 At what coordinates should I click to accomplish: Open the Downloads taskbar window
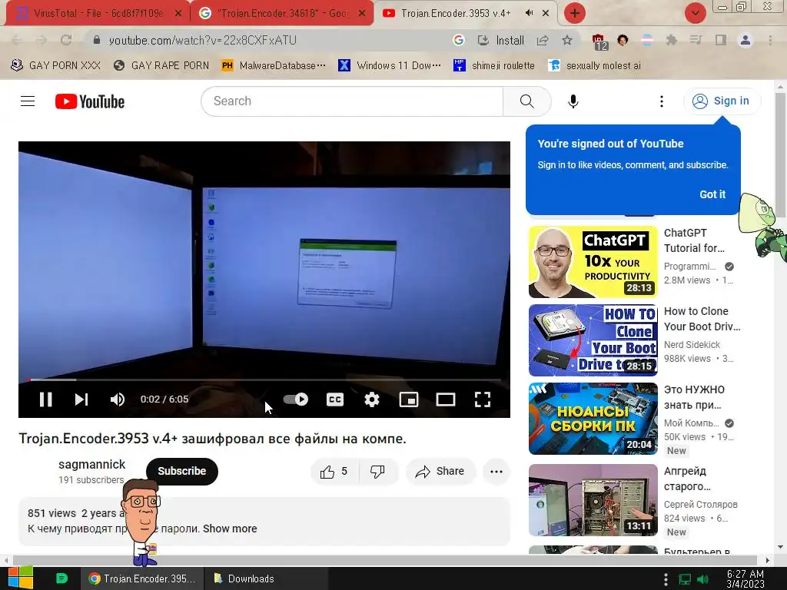pos(267,578)
